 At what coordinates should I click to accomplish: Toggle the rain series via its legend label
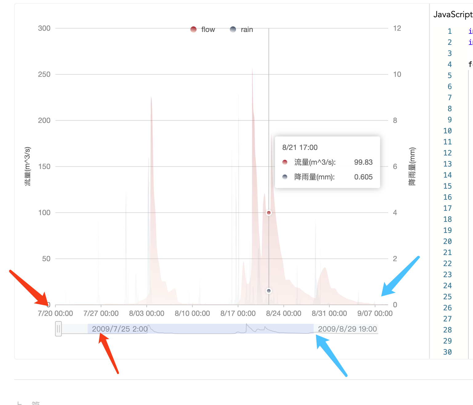(245, 29)
